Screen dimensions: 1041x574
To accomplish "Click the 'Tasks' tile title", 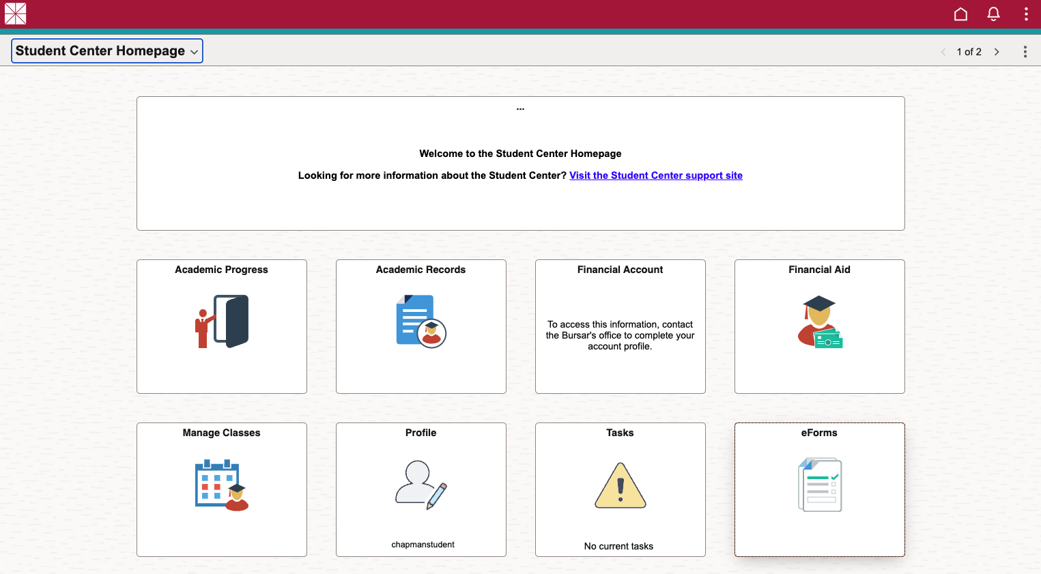I will [x=621, y=433].
